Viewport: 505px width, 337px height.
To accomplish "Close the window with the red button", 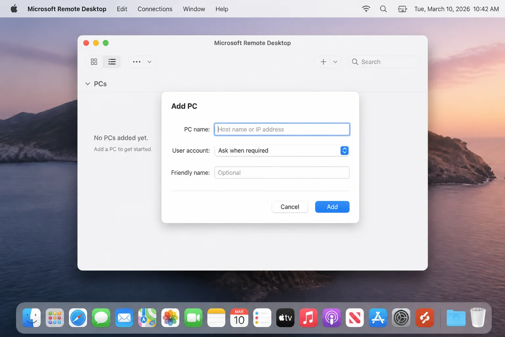I will tap(86, 43).
